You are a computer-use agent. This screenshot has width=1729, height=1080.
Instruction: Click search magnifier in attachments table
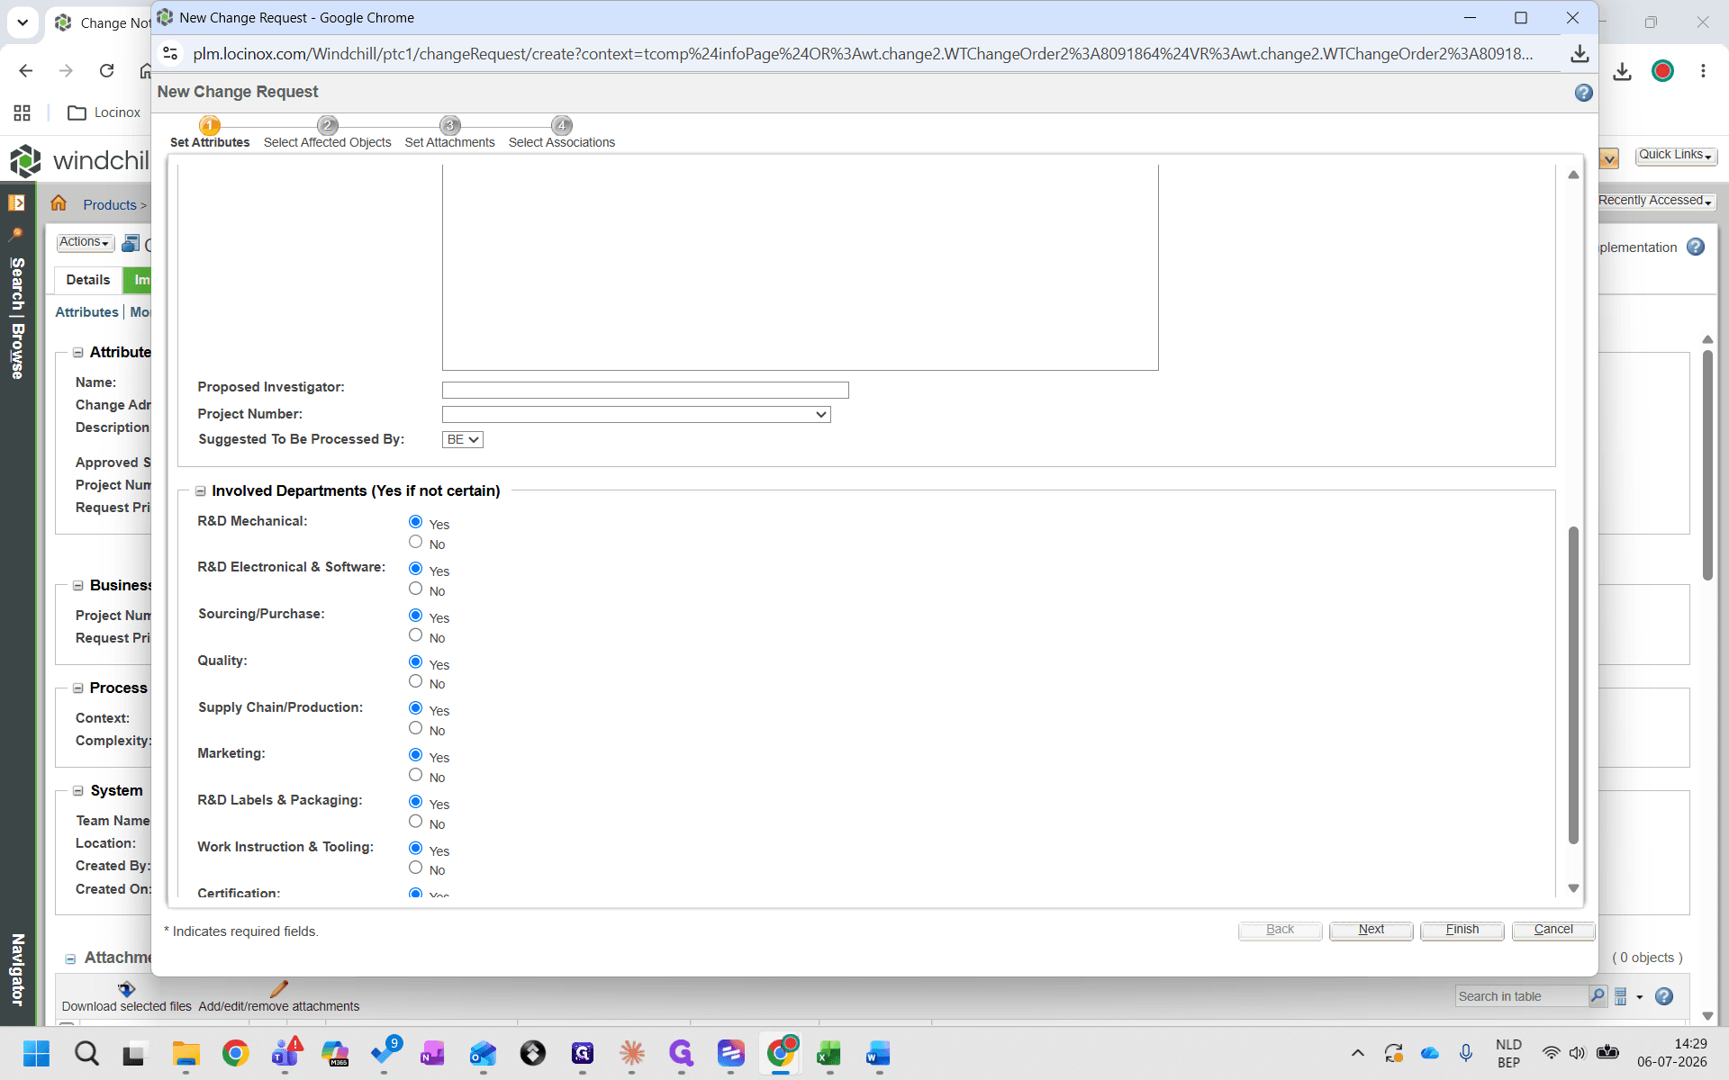click(x=1598, y=995)
